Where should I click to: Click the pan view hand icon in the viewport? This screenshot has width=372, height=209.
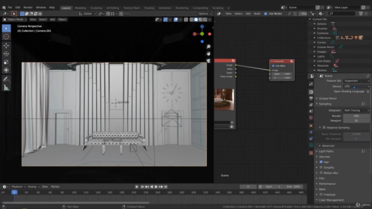(x=208, y=54)
